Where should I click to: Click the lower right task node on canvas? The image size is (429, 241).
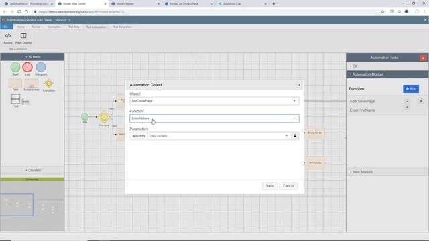point(315,163)
